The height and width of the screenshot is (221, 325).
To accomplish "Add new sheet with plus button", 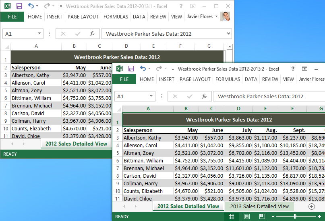I will pos(312,206).
